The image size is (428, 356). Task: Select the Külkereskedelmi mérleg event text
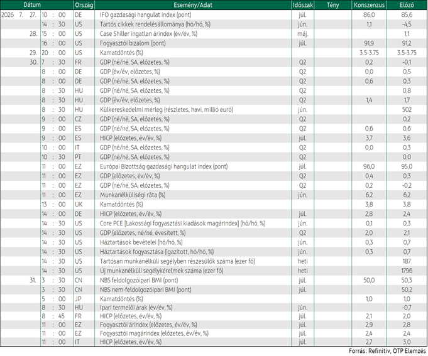pyautogui.click(x=167, y=110)
